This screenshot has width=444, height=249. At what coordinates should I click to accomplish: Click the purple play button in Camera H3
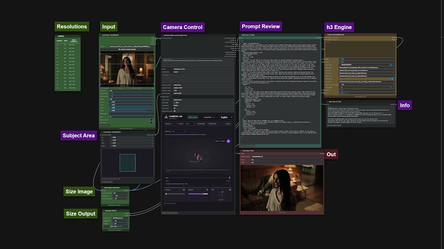228,141
